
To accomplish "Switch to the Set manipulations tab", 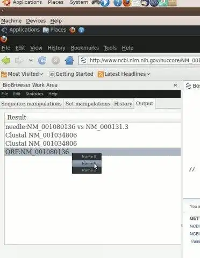I will coord(88,104).
